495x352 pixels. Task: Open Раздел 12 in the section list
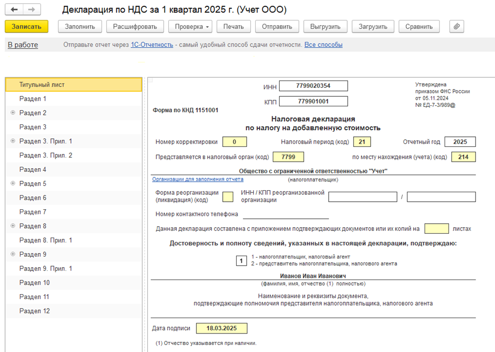(34, 311)
